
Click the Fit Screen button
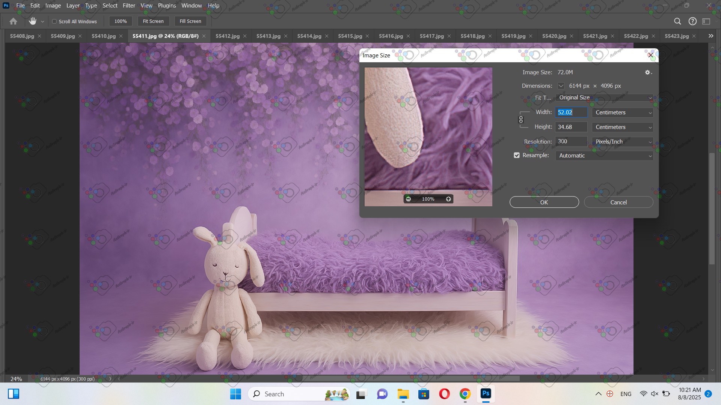tap(153, 21)
